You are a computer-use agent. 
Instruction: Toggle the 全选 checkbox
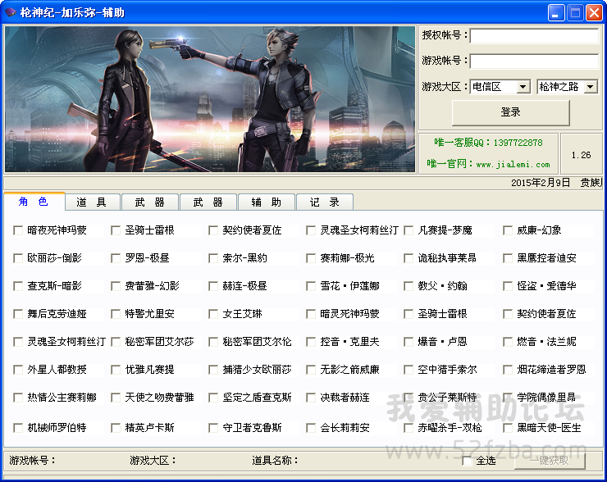pos(467,461)
